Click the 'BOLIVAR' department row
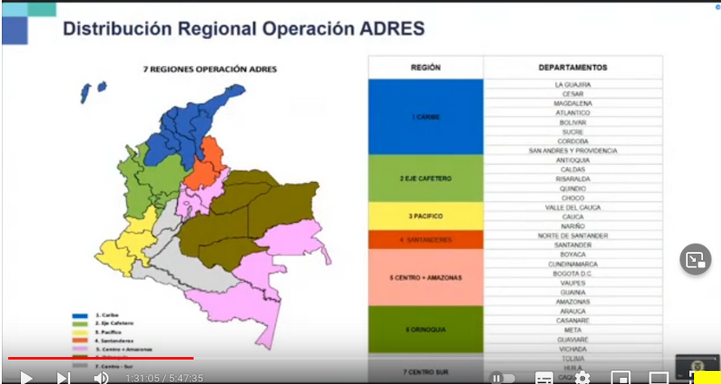The image size is (721, 384). pos(573,122)
